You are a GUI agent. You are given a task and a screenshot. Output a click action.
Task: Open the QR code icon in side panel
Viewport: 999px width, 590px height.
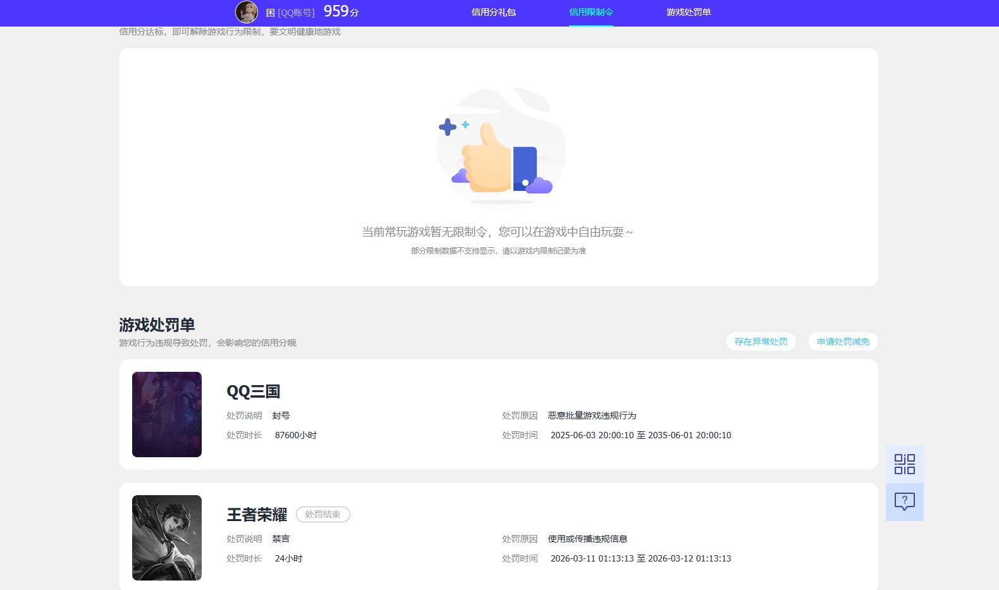point(904,464)
